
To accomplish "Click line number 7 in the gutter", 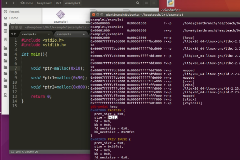I will [x=16, y=68].
